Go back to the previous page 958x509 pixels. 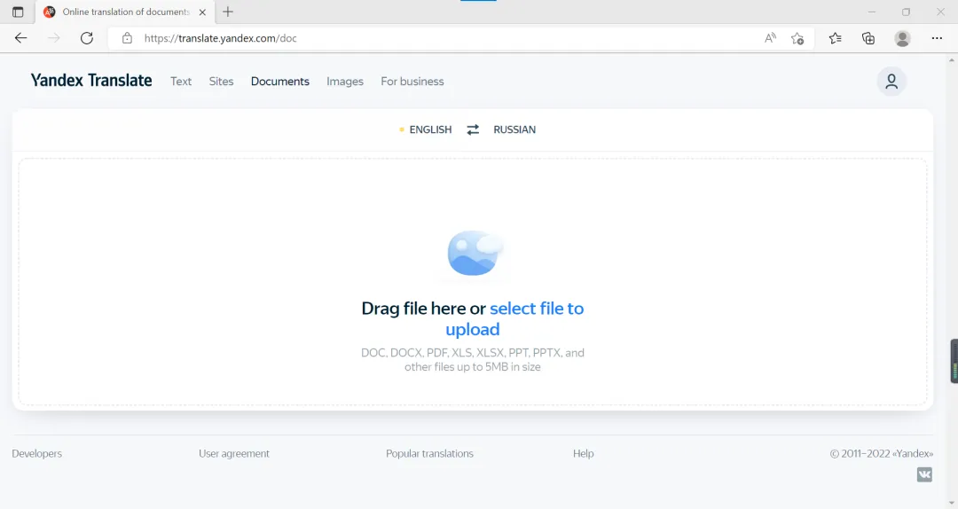point(20,38)
